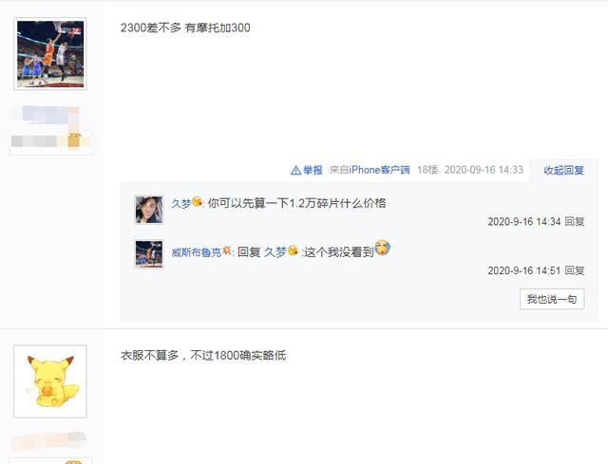This screenshot has width=608, height=464.
Task: Click the yellow badge icon below the first username
Action: click(x=74, y=140)
